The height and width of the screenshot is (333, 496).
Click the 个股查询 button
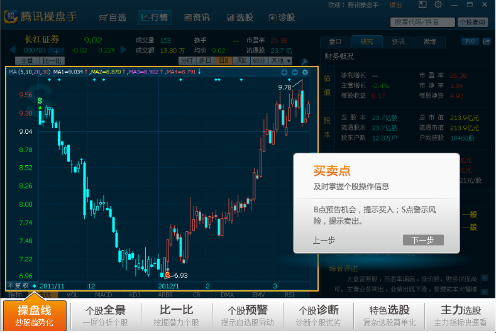point(472,22)
